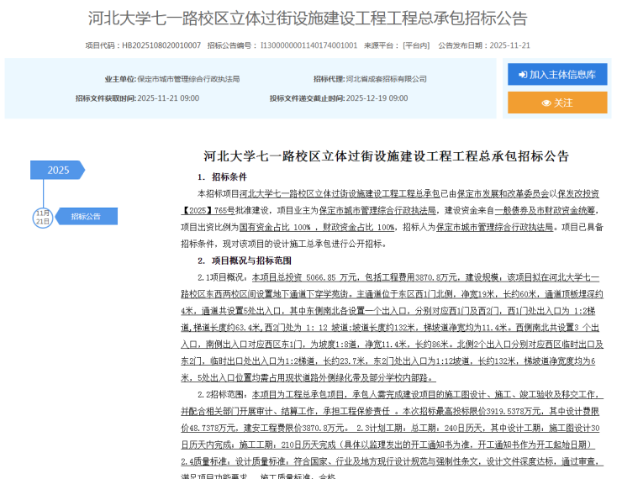
Task: Click announcement number I1300000001140174001001
Action: (308, 45)
